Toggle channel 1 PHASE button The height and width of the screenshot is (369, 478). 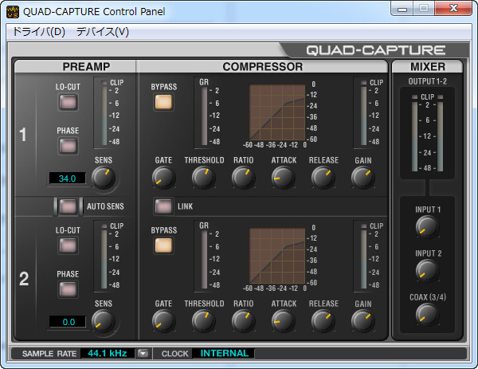pos(68,146)
